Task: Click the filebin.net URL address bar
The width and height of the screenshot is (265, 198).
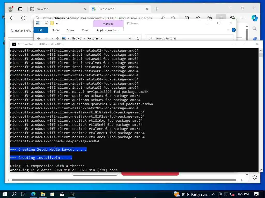Action: tap(100, 18)
